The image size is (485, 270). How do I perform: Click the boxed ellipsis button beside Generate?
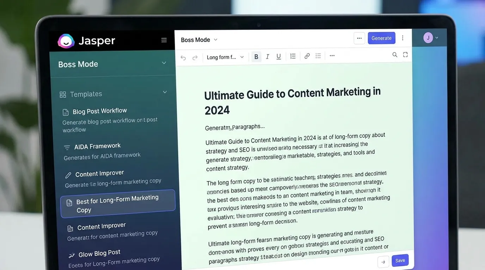click(x=359, y=38)
